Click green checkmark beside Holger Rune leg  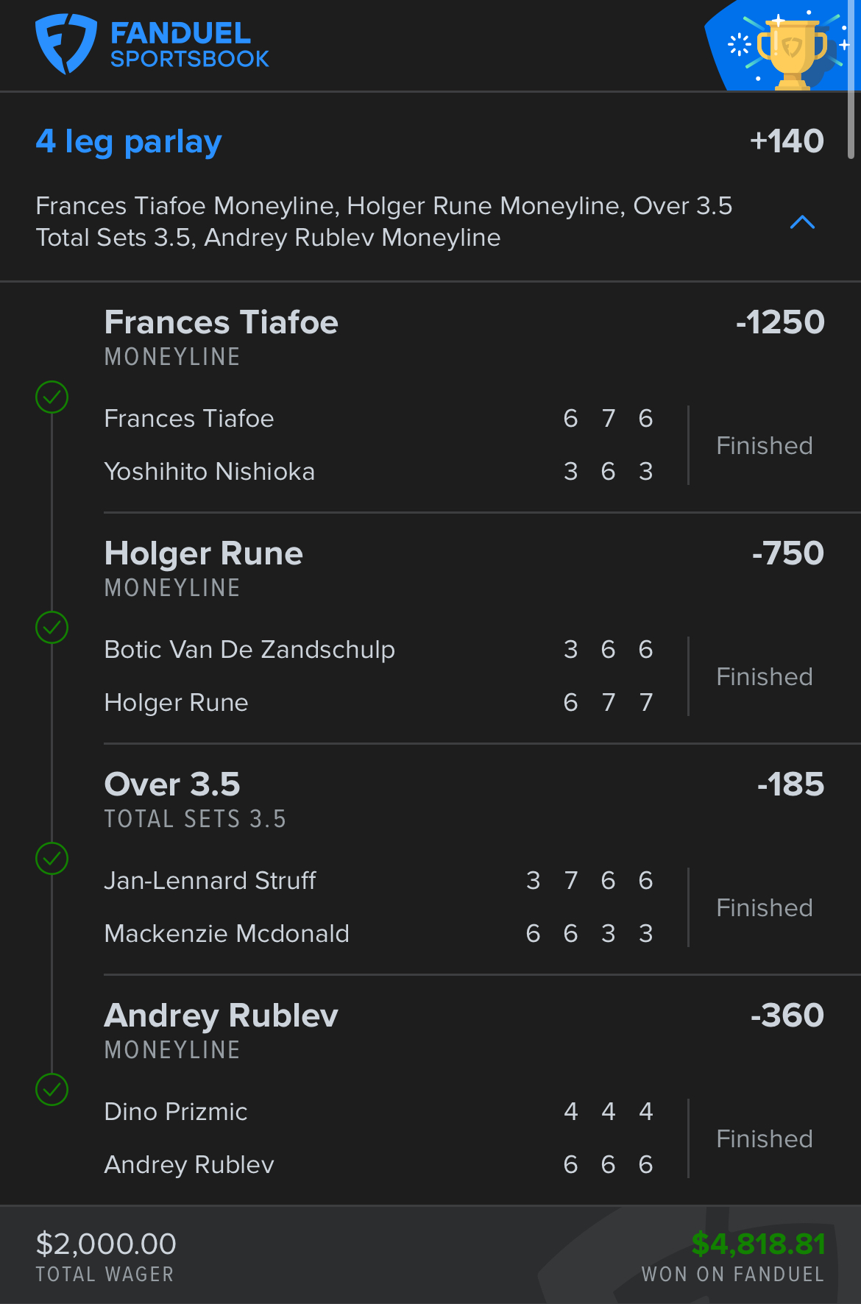pos(52,628)
